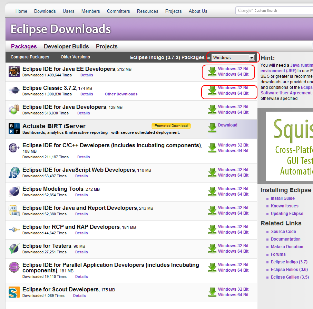Click the Java and Report Developers JEE BIRT icon
The height and width of the screenshot is (309, 313).
coord(14,210)
